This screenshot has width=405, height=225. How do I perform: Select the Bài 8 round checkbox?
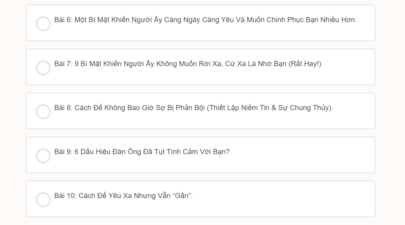coord(43,112)
